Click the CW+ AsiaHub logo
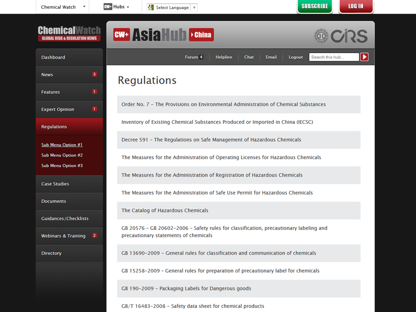Viewport: 416px width, 312px height. 150,35
